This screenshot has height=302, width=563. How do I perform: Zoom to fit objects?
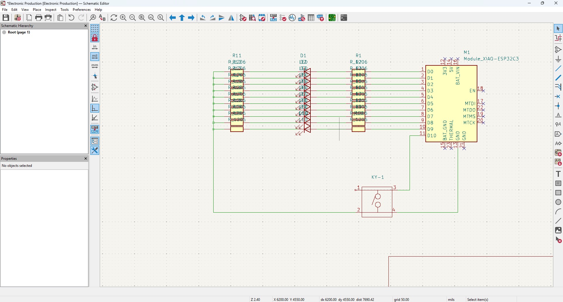pyautogui.click(x=151, y=18)
